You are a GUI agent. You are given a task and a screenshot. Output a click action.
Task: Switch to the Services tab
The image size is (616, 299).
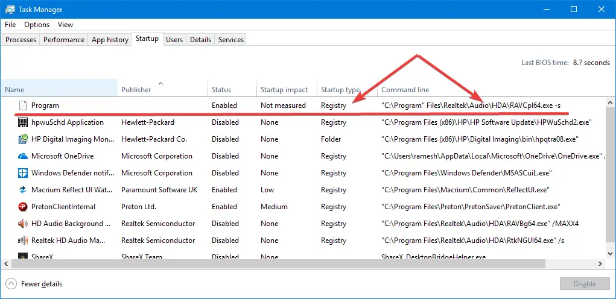[231, 40]
